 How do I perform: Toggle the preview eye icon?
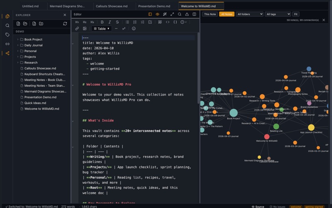(157, 14)
